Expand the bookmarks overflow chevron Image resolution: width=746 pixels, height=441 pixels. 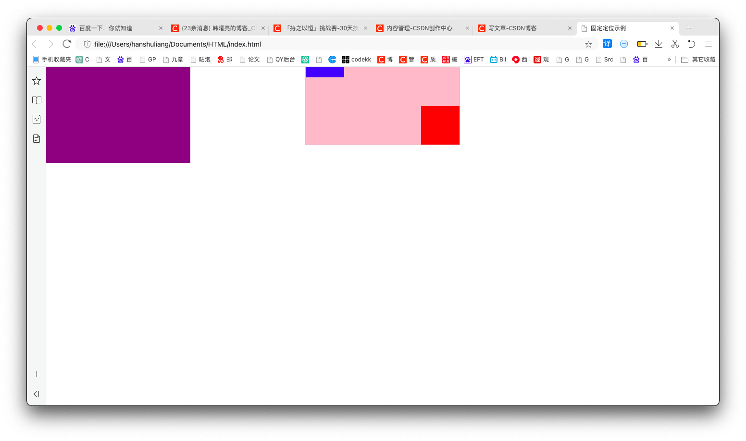pos(669,59)
